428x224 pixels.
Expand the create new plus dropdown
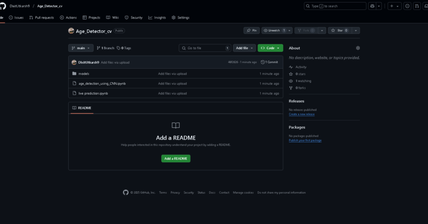(395, 6)
